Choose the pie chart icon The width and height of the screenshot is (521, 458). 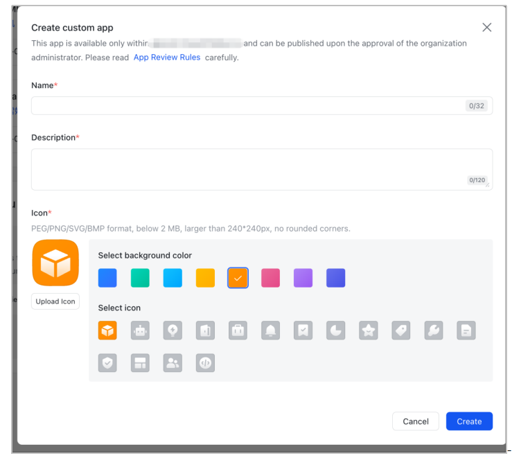(x=335, y=331)
